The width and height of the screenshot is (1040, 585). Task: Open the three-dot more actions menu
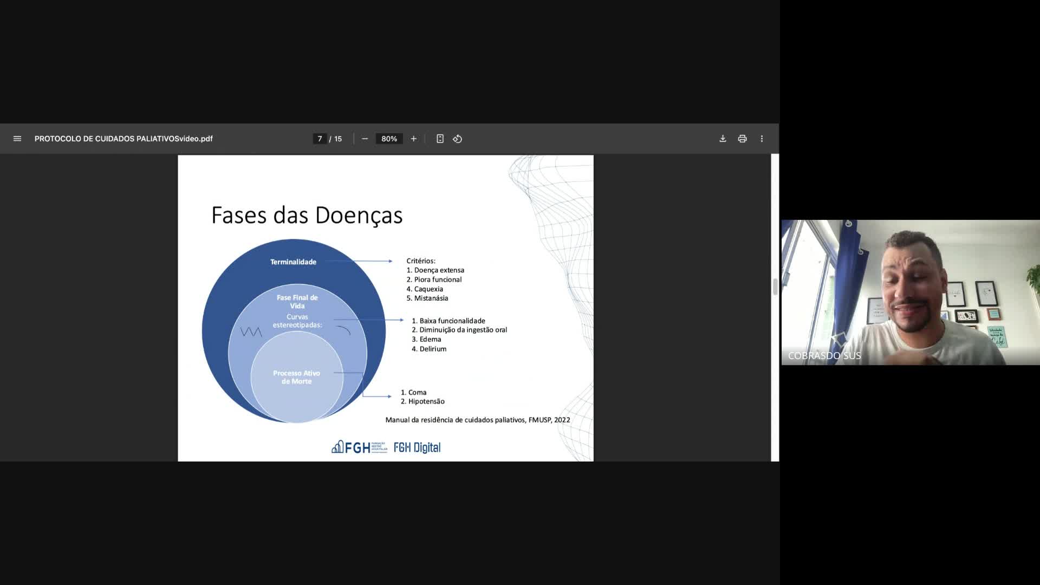[x=762, y=139]
